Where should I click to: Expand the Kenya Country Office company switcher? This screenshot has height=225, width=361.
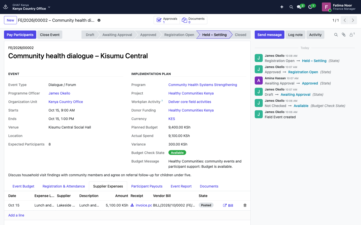(31, 7)
